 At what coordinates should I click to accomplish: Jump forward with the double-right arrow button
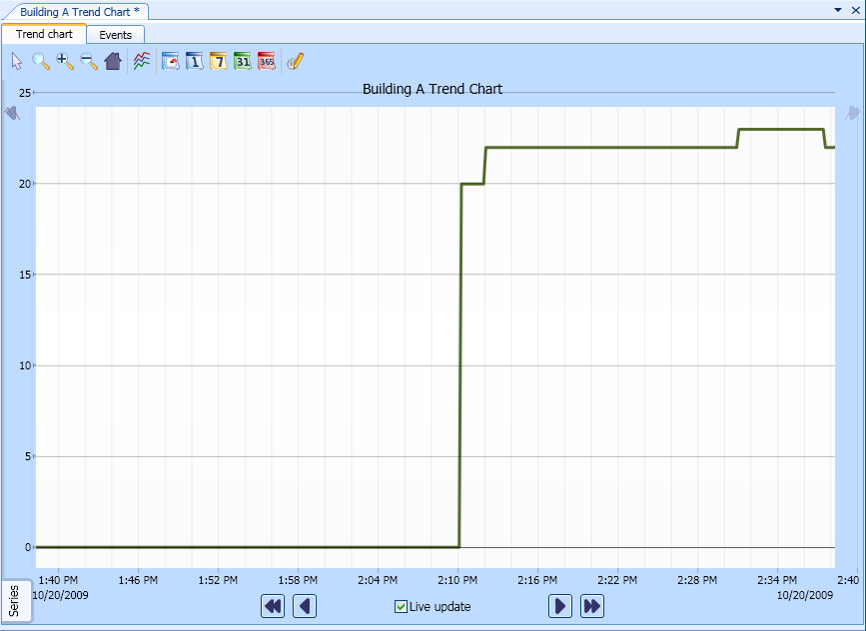coord(592,606)
